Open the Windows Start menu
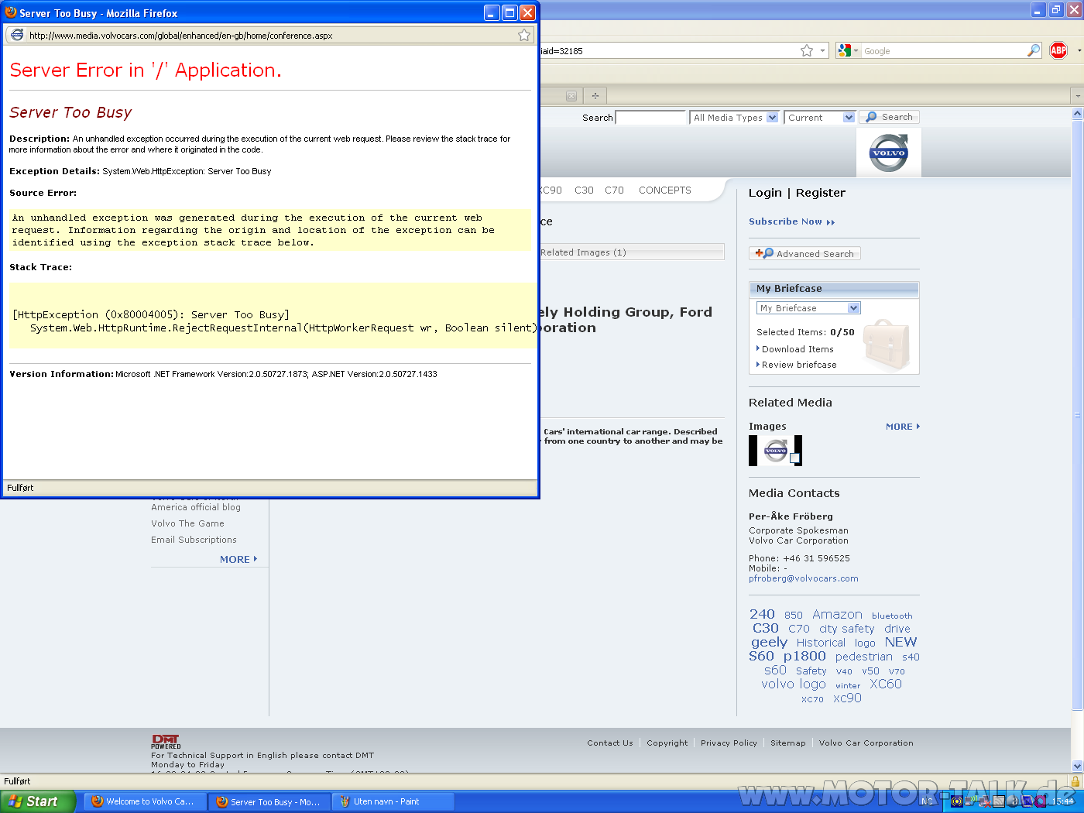This screenshot has height=813, width=1084. pyautogui.click(x=38, y=801)
